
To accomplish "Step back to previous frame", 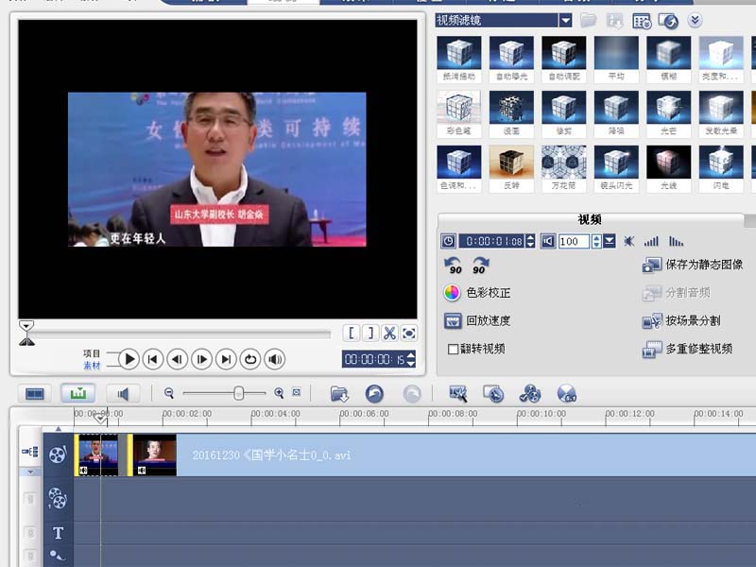I will pyautogui.click(x=177, y=359).
